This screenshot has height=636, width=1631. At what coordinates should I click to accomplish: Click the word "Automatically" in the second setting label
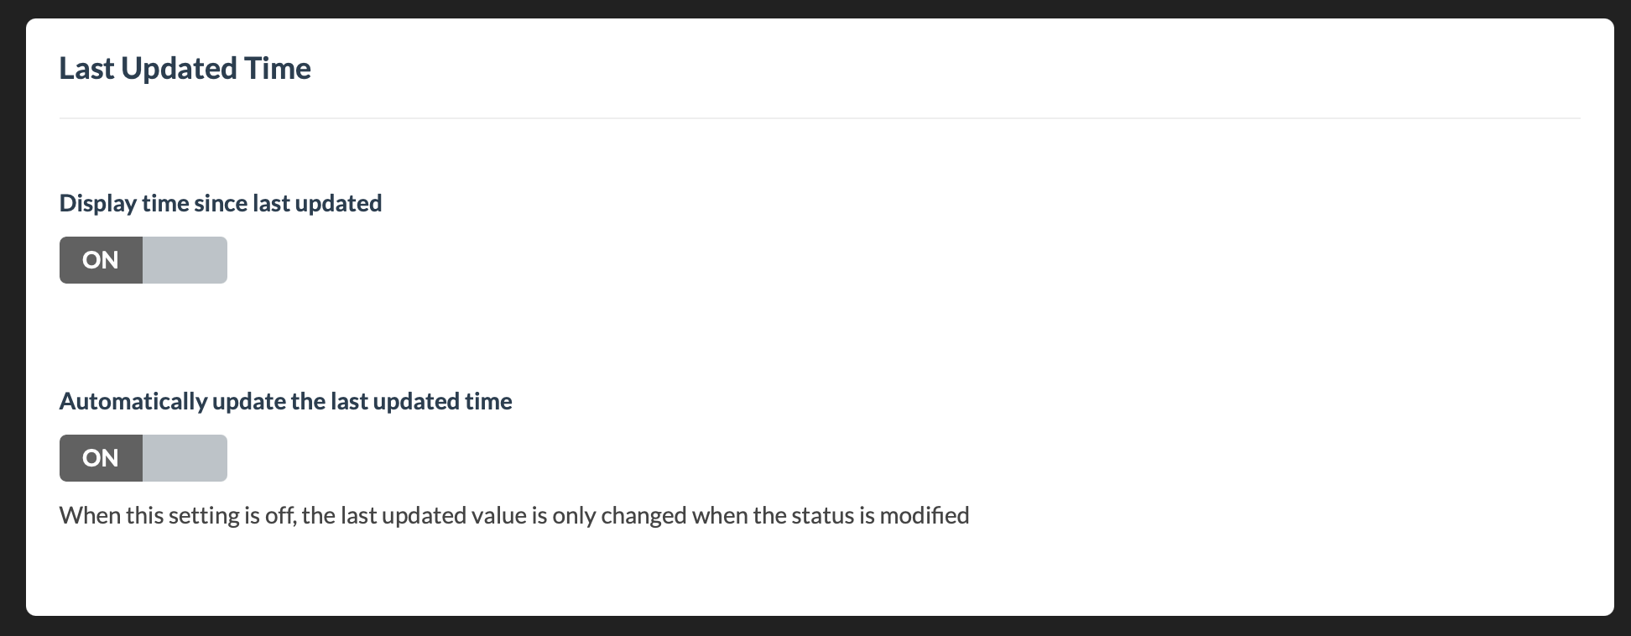pos(133,401)
